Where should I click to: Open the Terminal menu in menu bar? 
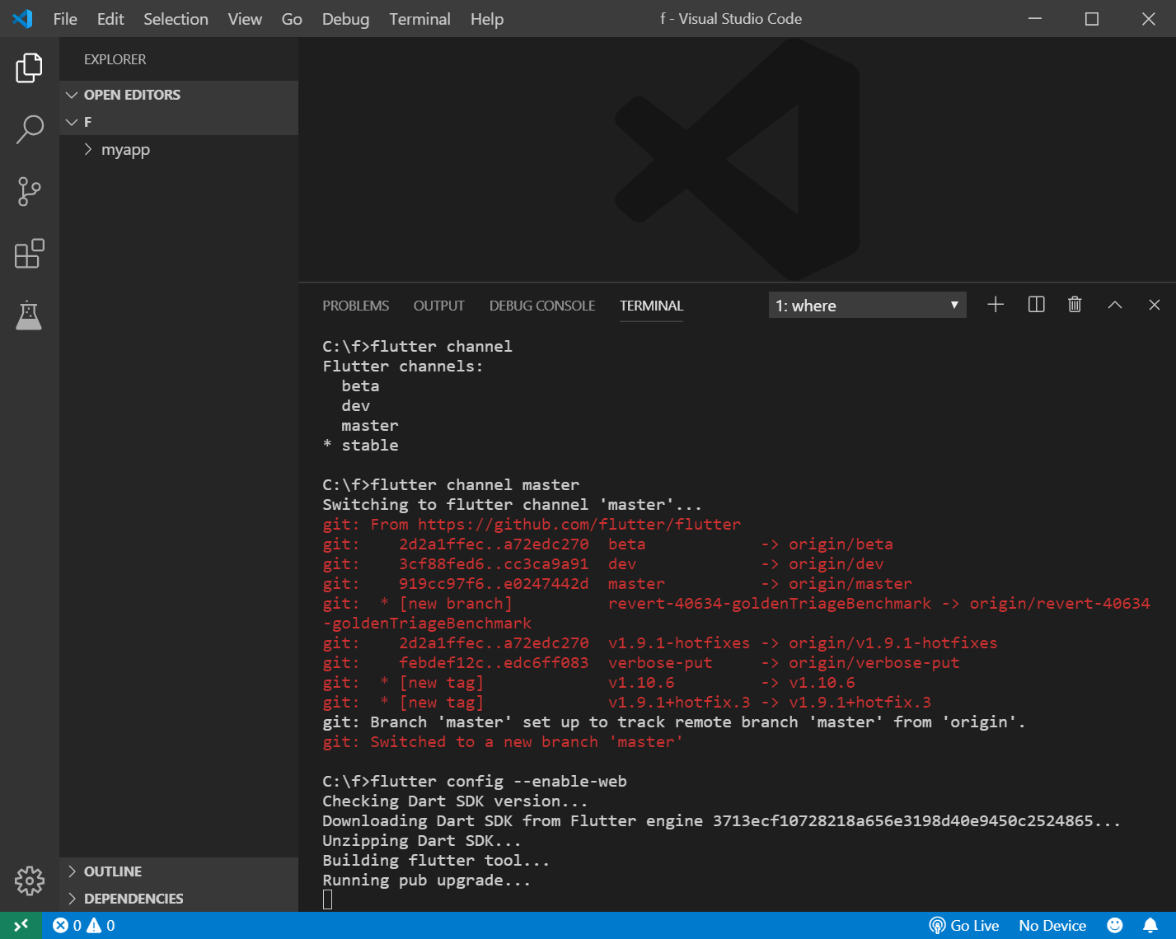(419, 19)
